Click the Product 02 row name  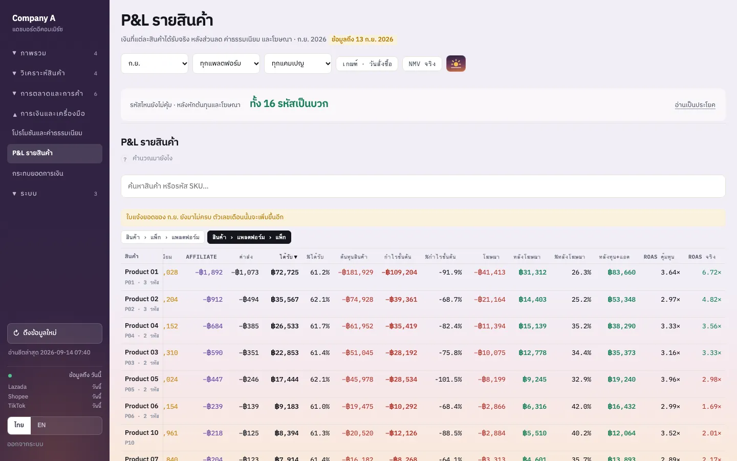point(142,299)
